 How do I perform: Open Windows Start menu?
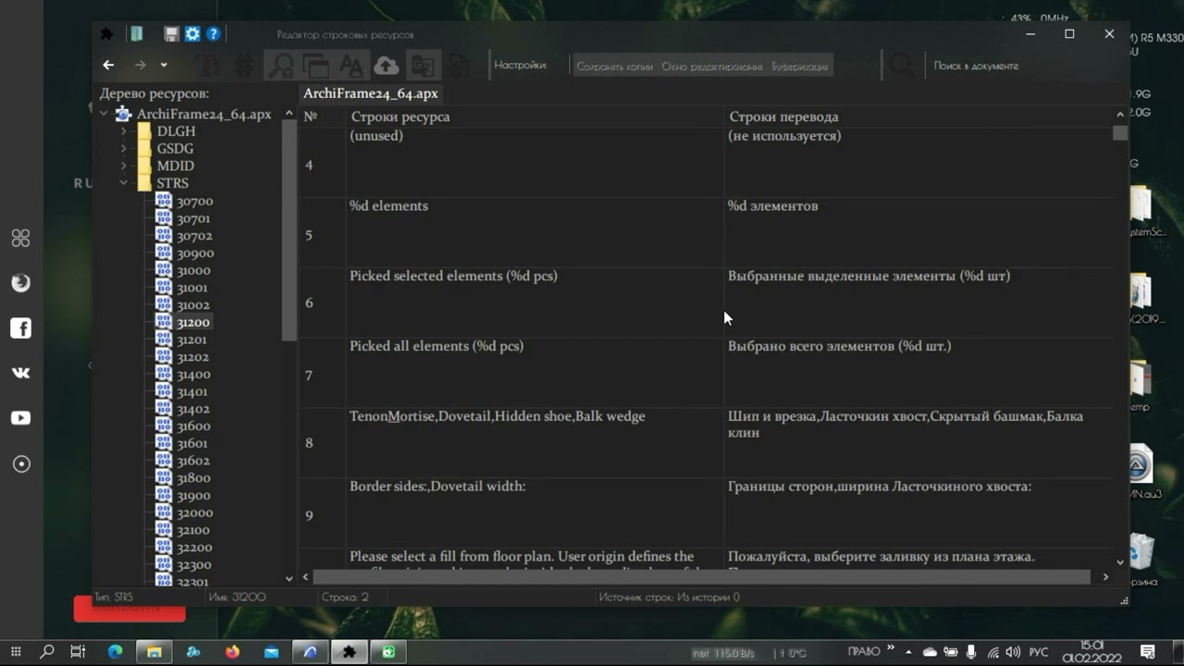(x=16, y=652)
